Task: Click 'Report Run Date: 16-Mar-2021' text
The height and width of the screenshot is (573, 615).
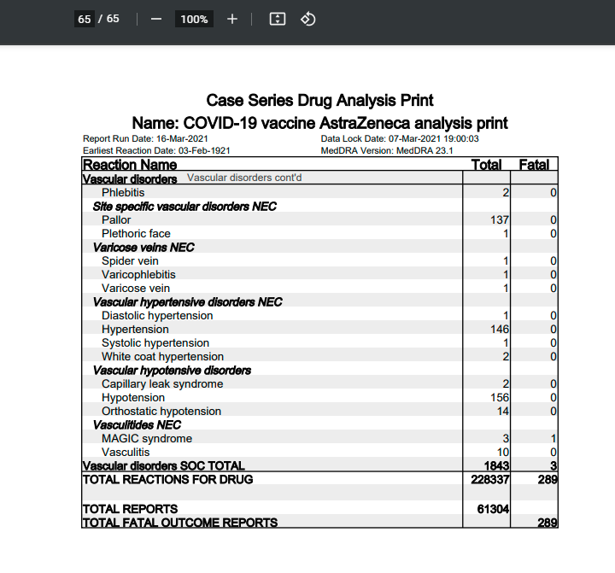Action: [145, 139]
